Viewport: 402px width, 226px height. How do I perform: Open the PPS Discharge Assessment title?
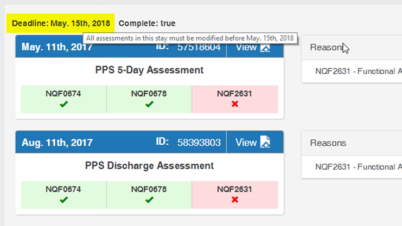(149, 165)
